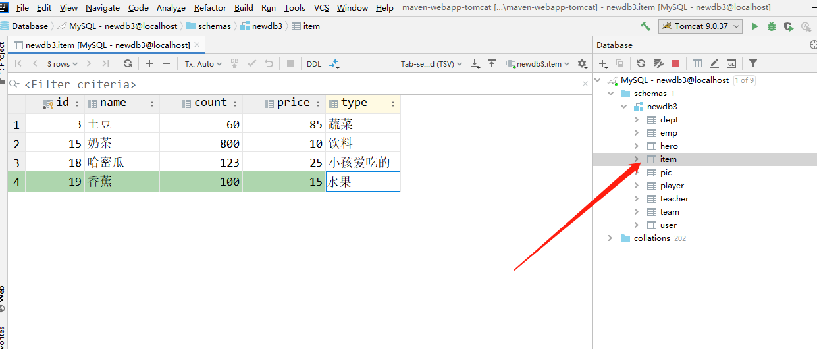This screenshot has width=817, height=349.
Task: Start debugging with the green bug icon
Action: click(x=772, y=26)
